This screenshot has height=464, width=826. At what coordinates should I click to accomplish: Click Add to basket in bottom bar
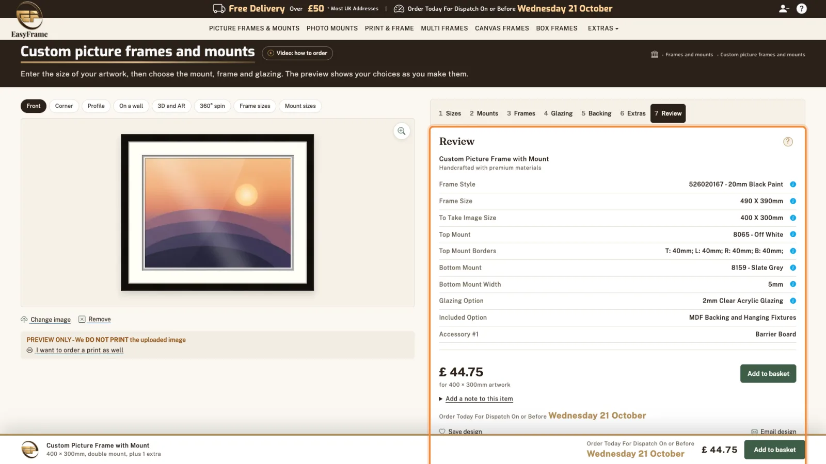click(774, 450)
